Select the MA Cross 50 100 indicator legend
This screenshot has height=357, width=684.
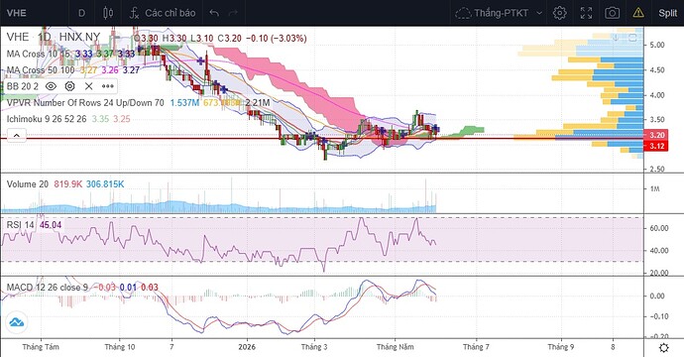click(41, 70)
